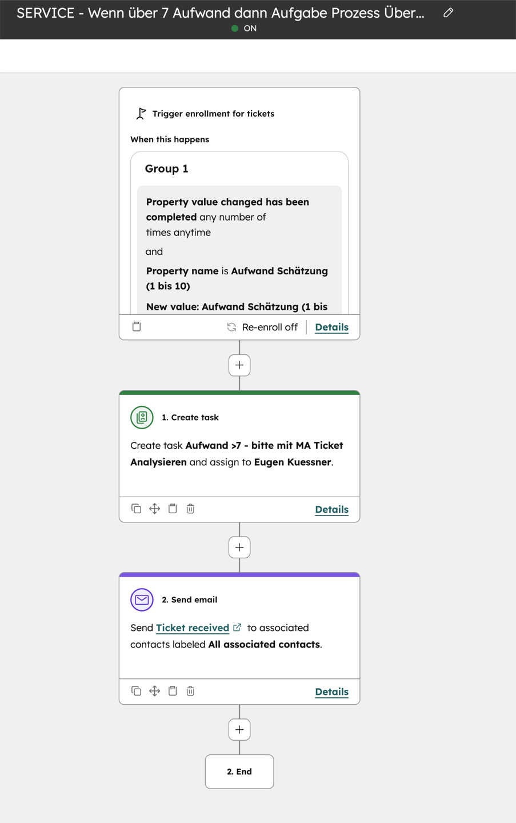The height and width of the screenshot is (823, 516).
Task: Click the pencil icon to rename the workflow
Action: point(447,12)
